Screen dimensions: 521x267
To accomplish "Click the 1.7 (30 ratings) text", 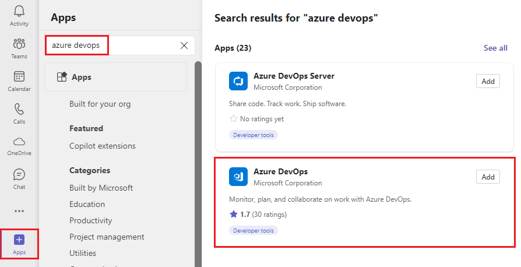I will [263, 215].
